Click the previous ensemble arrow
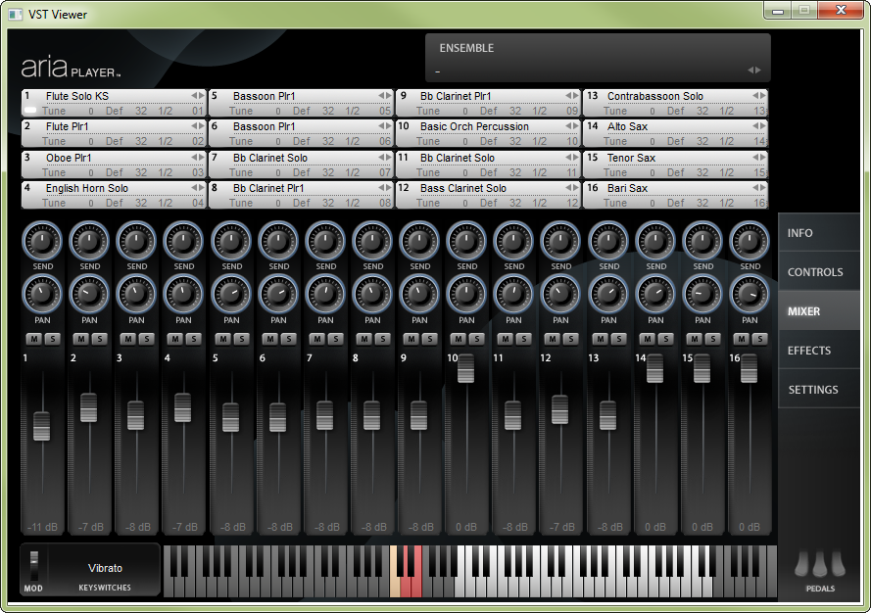 pos(750,71)
